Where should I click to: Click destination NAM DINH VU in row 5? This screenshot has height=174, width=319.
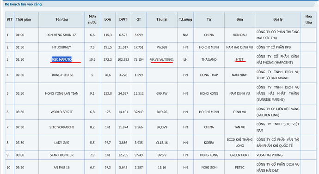pyautogui.click(x=239, y=93)
